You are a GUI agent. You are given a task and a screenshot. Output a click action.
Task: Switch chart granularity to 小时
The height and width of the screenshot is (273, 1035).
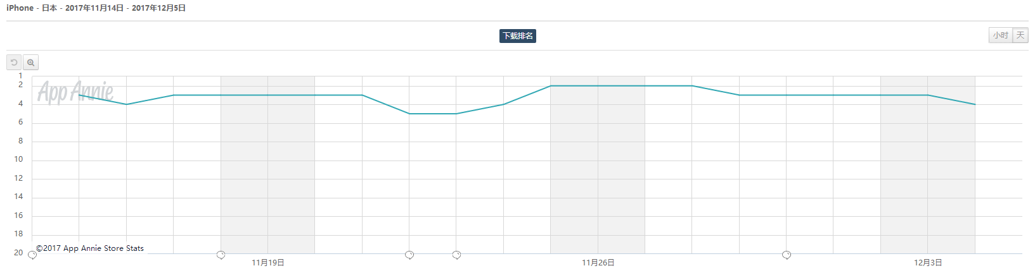coord(1000,35)
